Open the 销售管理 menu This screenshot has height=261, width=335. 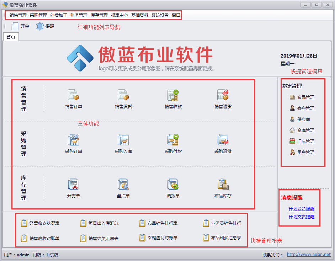18,15
